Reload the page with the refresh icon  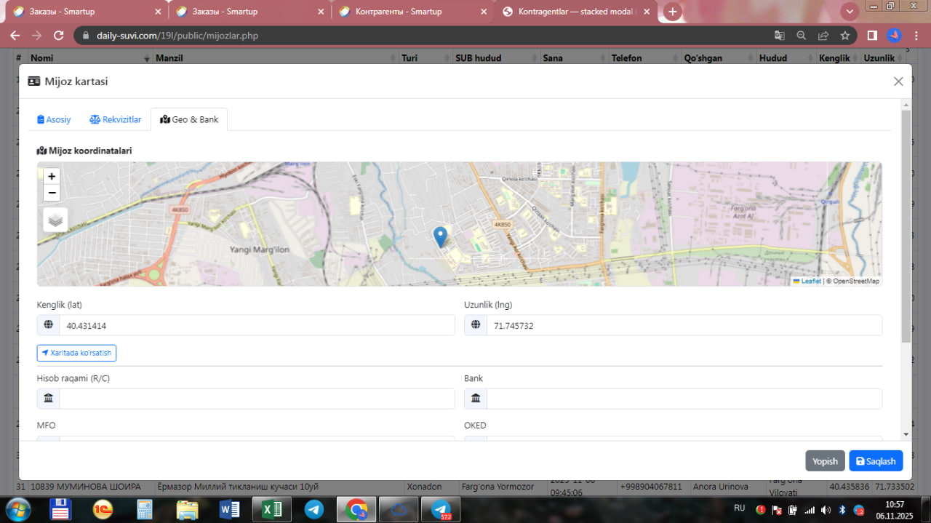(x=59, y=36)
